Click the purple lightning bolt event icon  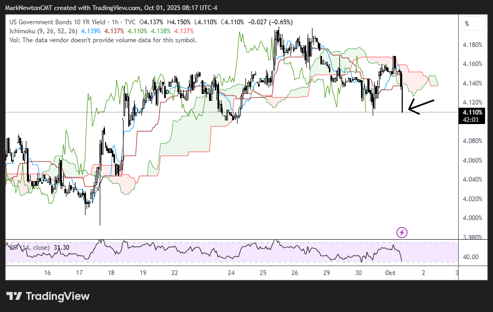pos(402,232)
